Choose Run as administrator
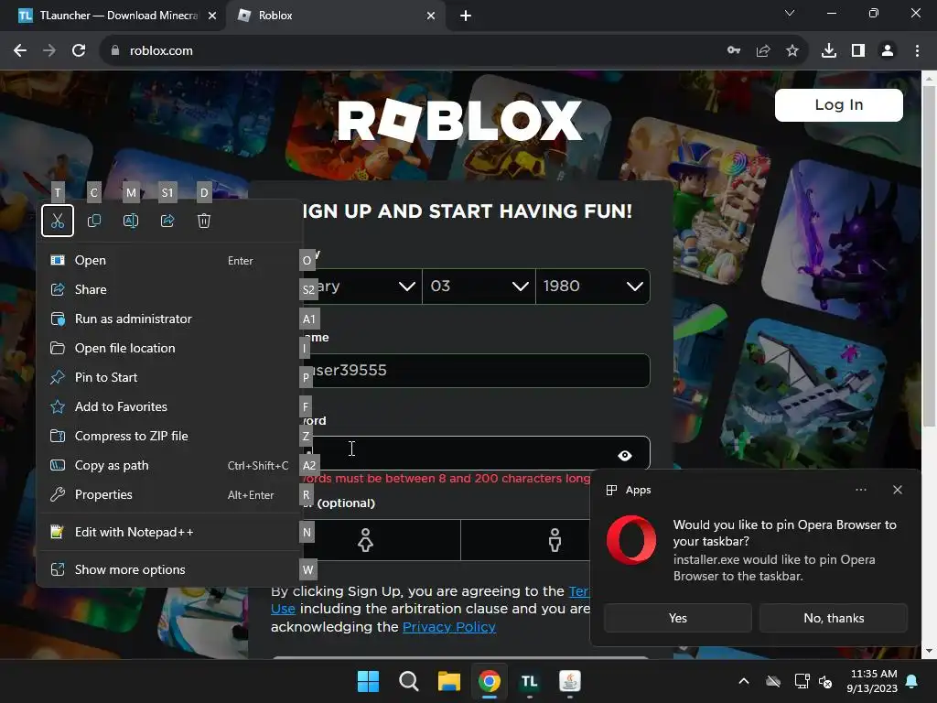Viewport: 937px width, 703px height. pos(169,319)
